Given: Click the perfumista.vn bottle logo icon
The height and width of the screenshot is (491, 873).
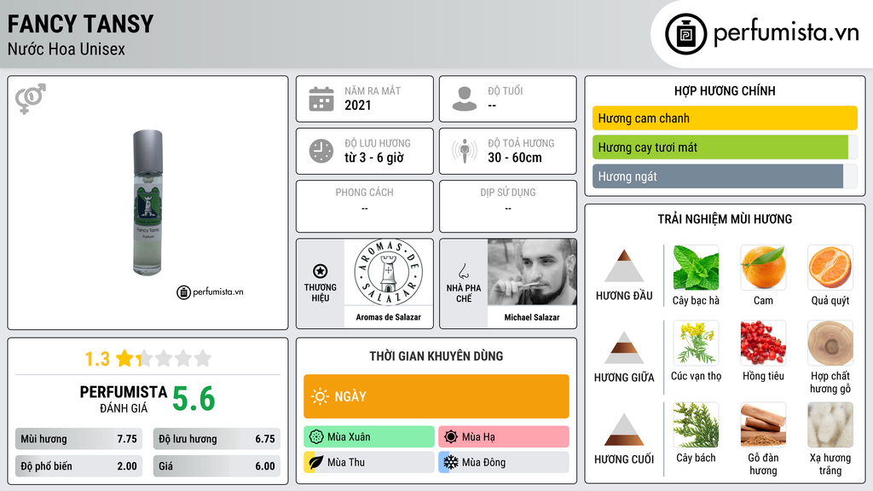Looking at the screenshot, I should tap(685, 34).
